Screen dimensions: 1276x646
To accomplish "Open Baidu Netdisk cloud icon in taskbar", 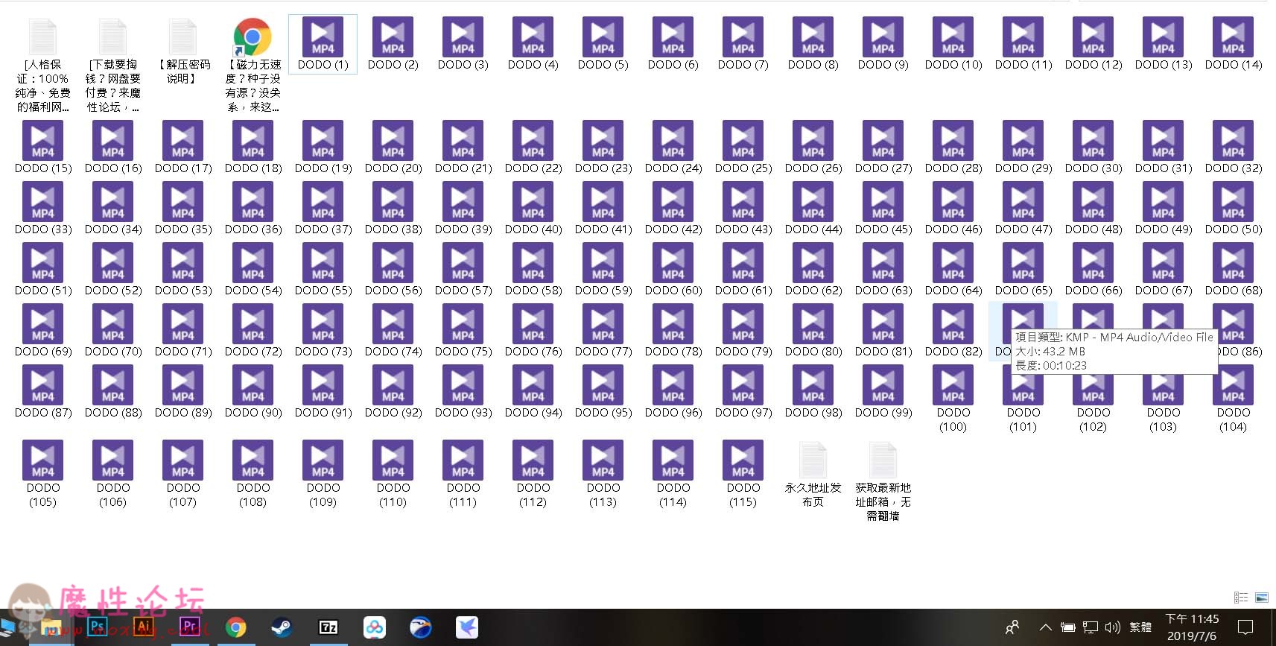I will click(374, 627).
